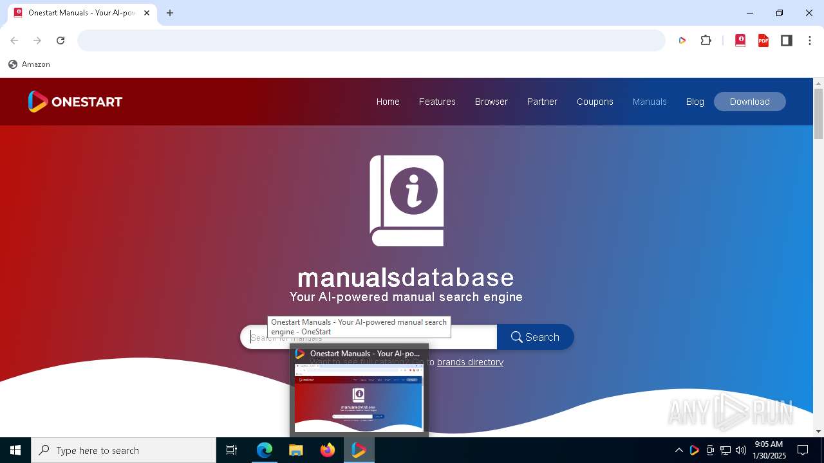The width and height of the screenshot is (824, 463).
Task: Click the OneStart logo in site header
Action: pyautogui.click(x=75, y=102)
